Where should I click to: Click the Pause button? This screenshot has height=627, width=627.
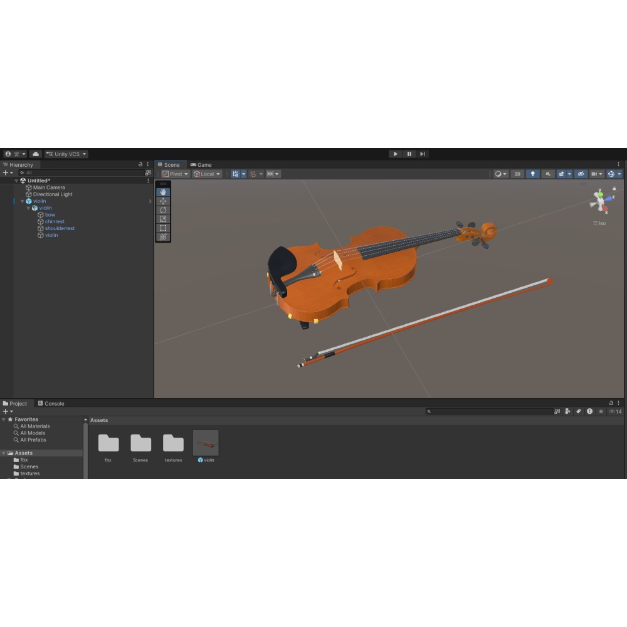coord(409,154)
